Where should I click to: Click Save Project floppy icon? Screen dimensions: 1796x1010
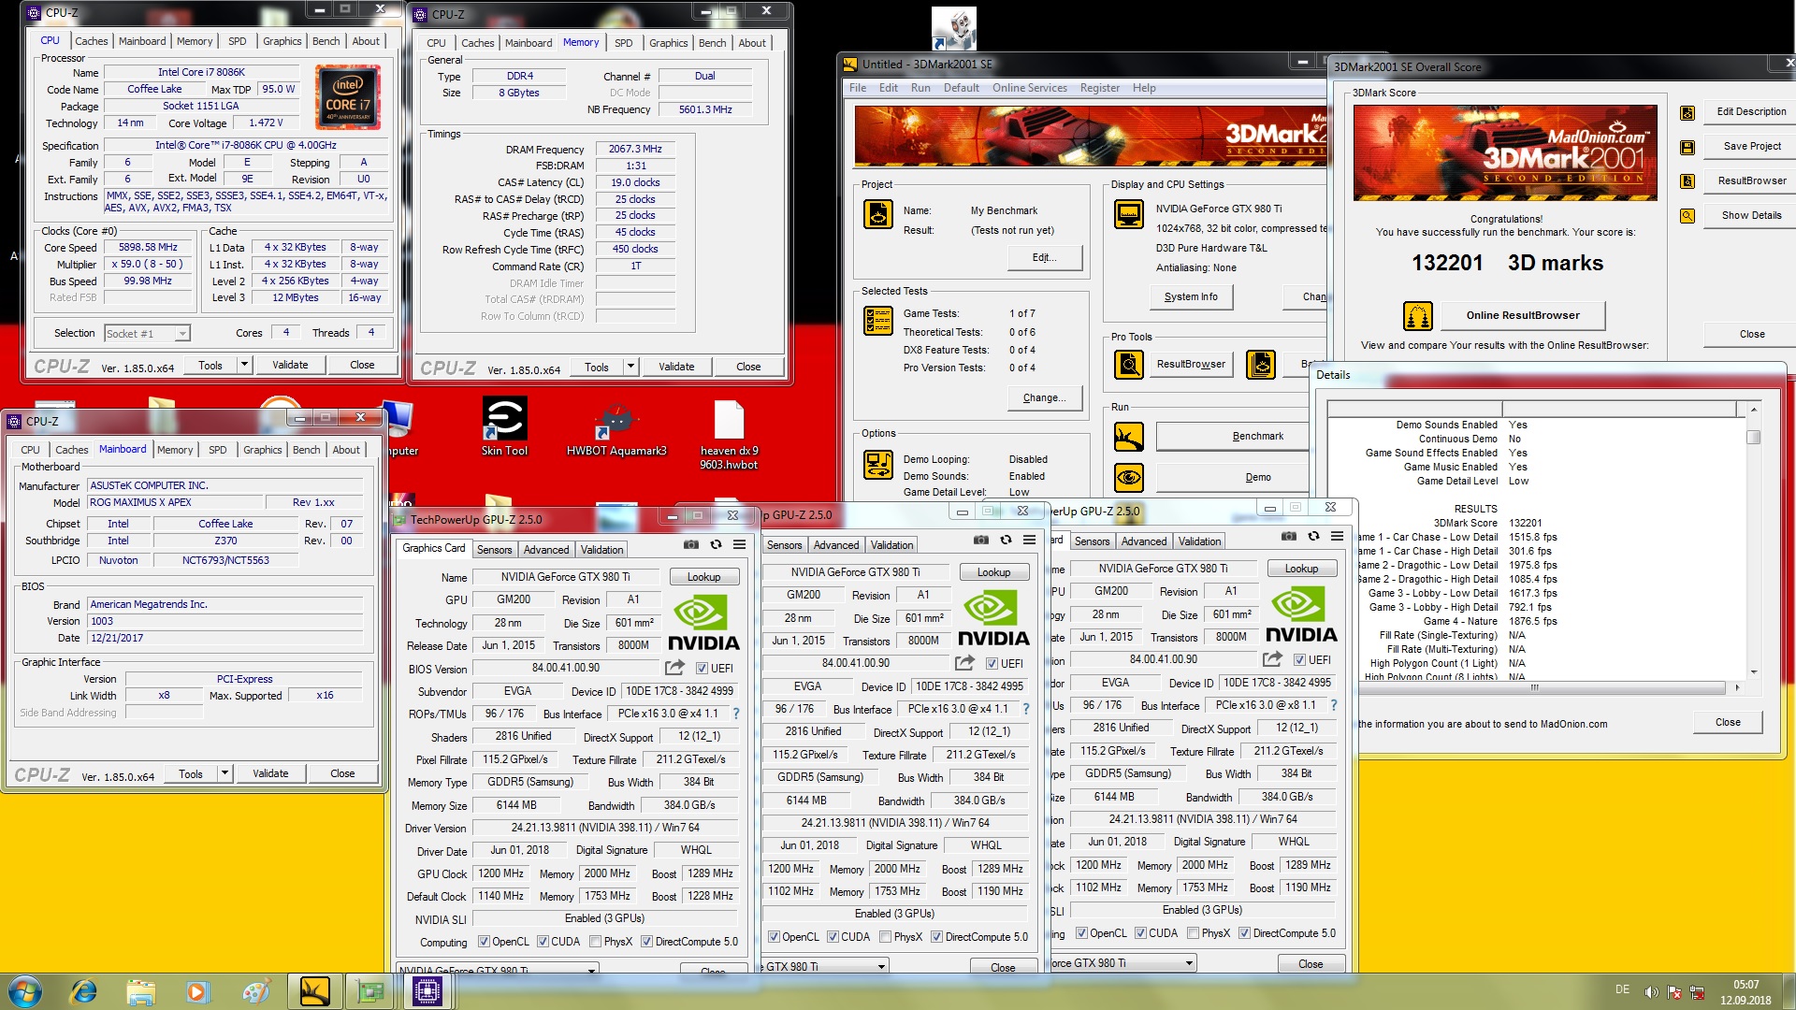(1687, 147)
